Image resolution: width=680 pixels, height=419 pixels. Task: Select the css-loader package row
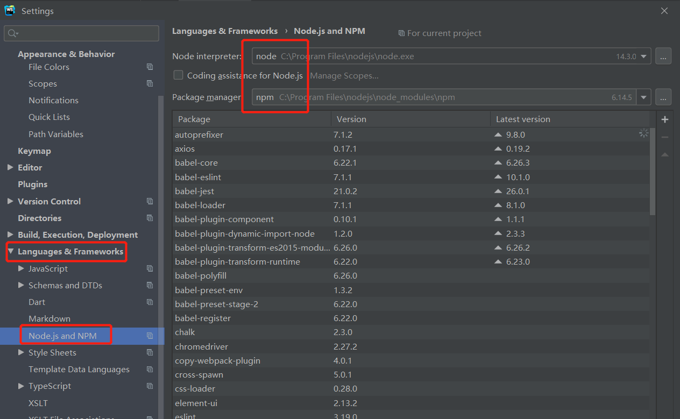click(411, 389)
